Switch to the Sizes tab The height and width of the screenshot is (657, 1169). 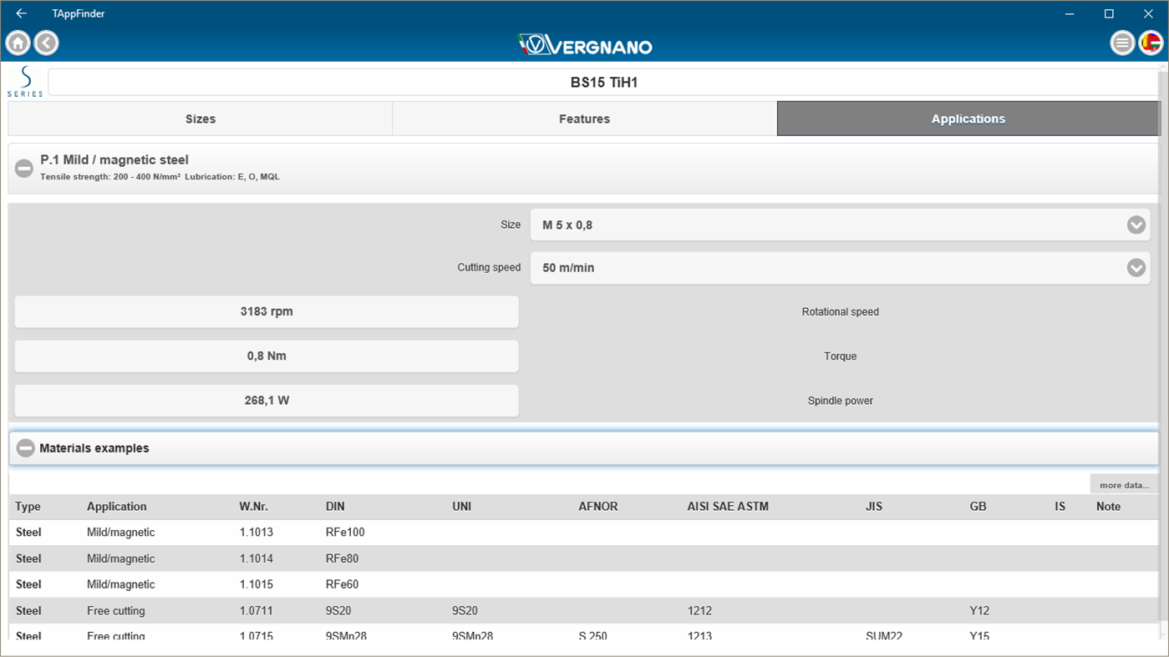point(201,119)
